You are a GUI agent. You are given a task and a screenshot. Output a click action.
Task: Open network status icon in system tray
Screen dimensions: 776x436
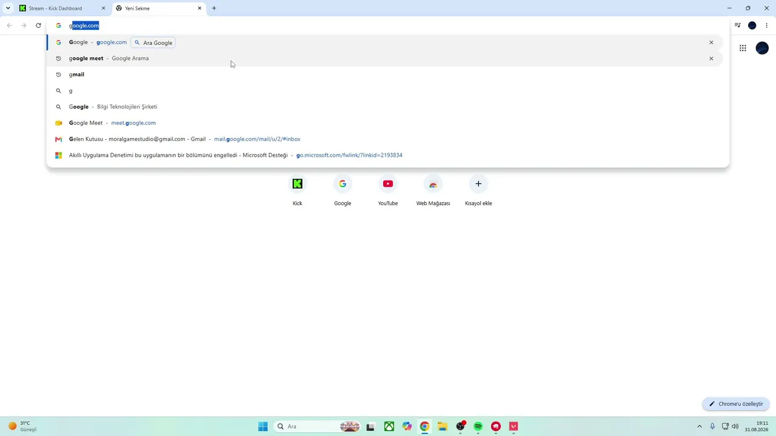[x=725, y=426]
